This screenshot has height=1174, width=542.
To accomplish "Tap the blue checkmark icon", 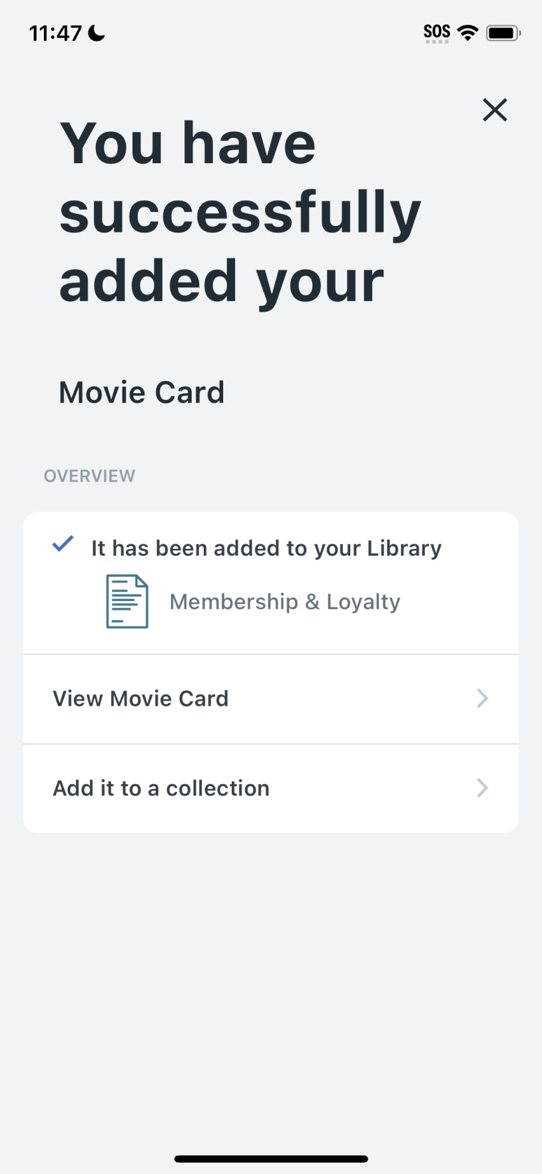I will [x=63, y=544].
